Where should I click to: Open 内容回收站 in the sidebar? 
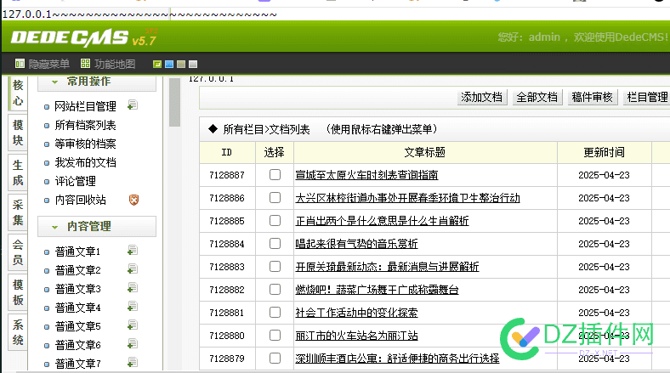tap(80, 200)
